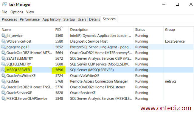The image size is (194, 113).
Task: Open the Options menu
Action: click(x=17, y=12)
